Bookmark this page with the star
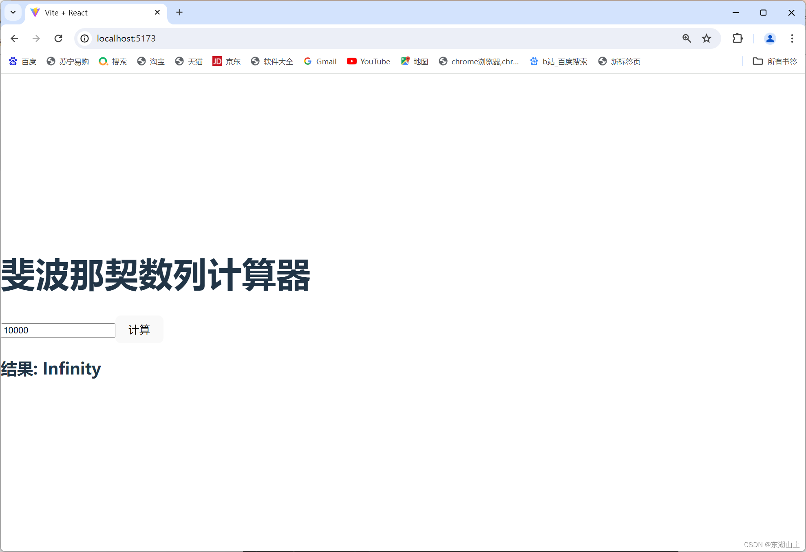Screen dimensions: 806x552 point(707,38)
